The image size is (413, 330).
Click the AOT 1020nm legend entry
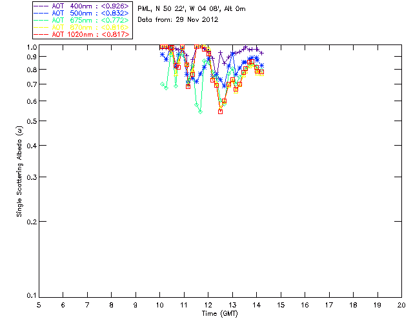point(82,34)
